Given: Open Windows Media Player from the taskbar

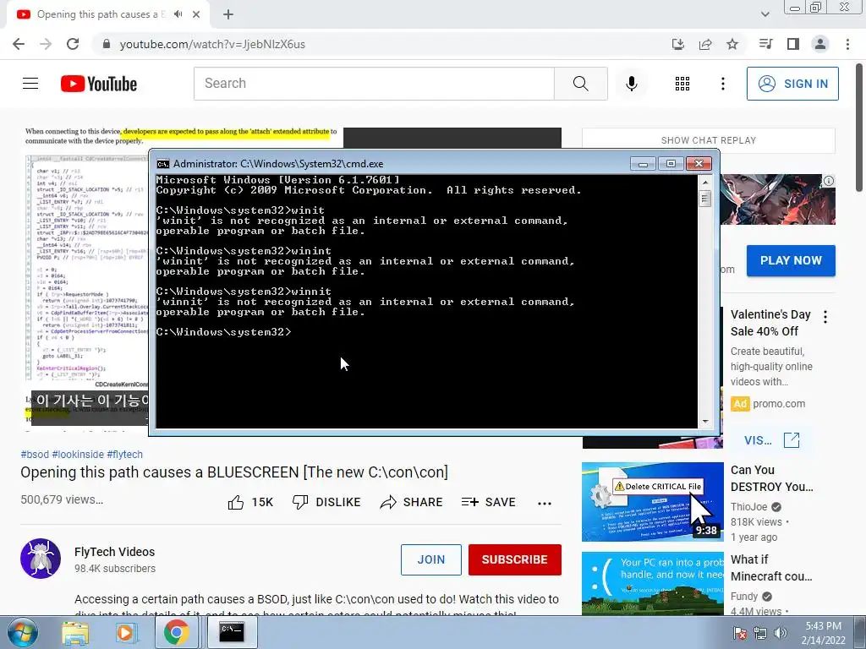Looking at the screenshot, I should (x=125, y=632).
